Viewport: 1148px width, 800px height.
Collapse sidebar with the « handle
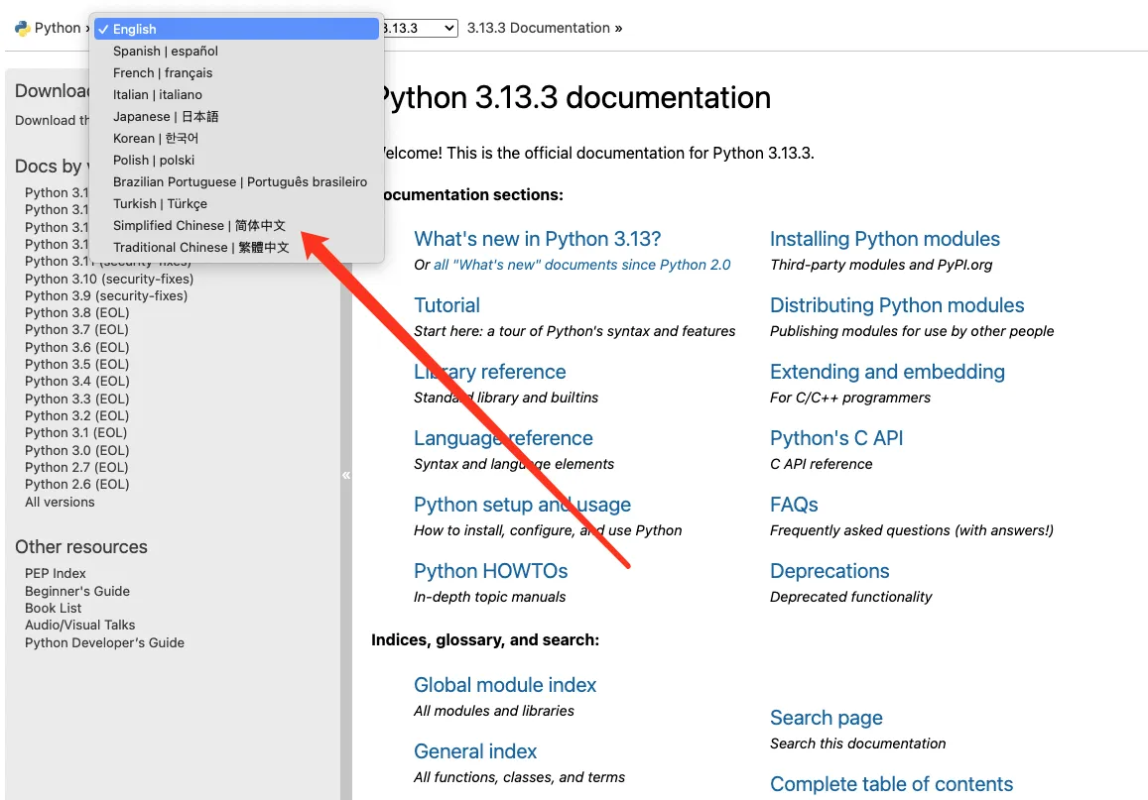click(346, 475)
